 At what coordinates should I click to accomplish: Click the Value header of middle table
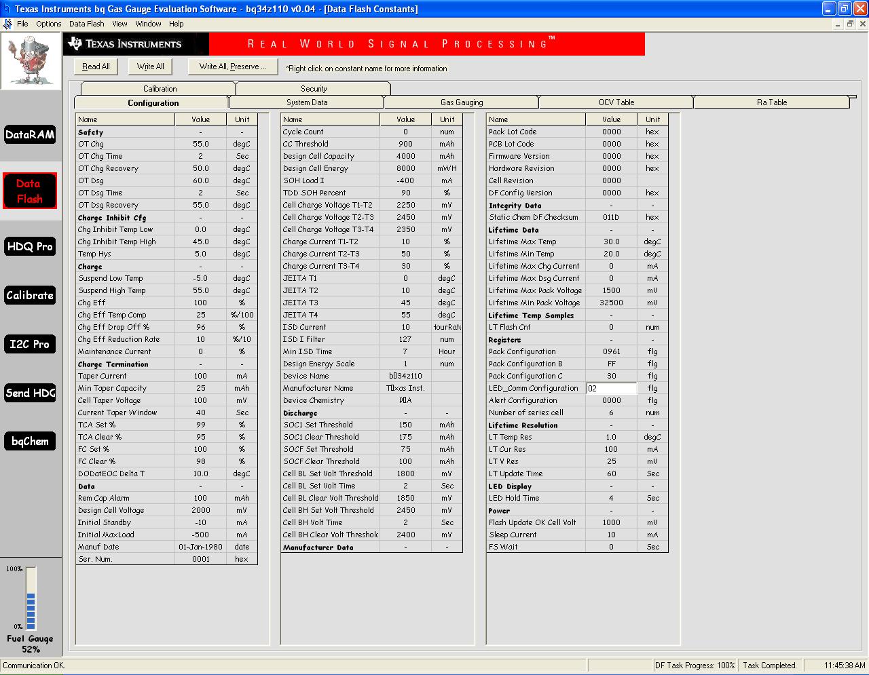point(405,119)
